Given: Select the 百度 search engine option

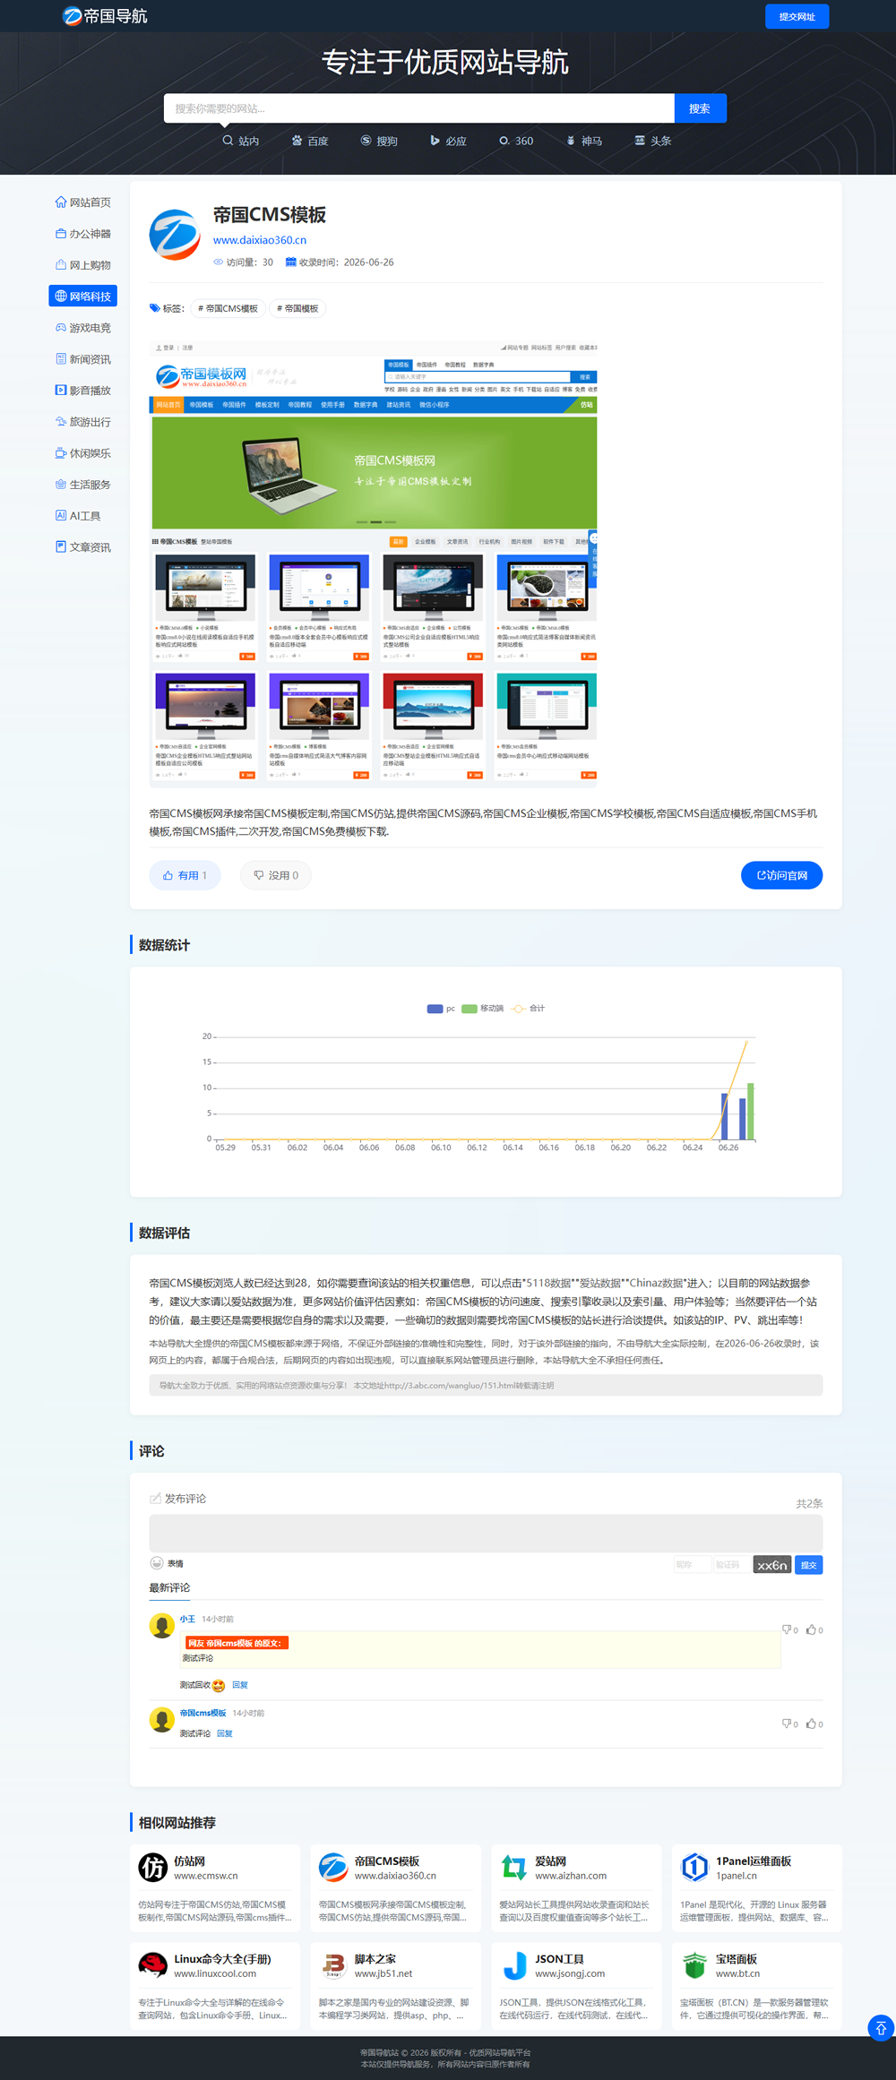Looking at the screenshot, I should coord(310,141).
